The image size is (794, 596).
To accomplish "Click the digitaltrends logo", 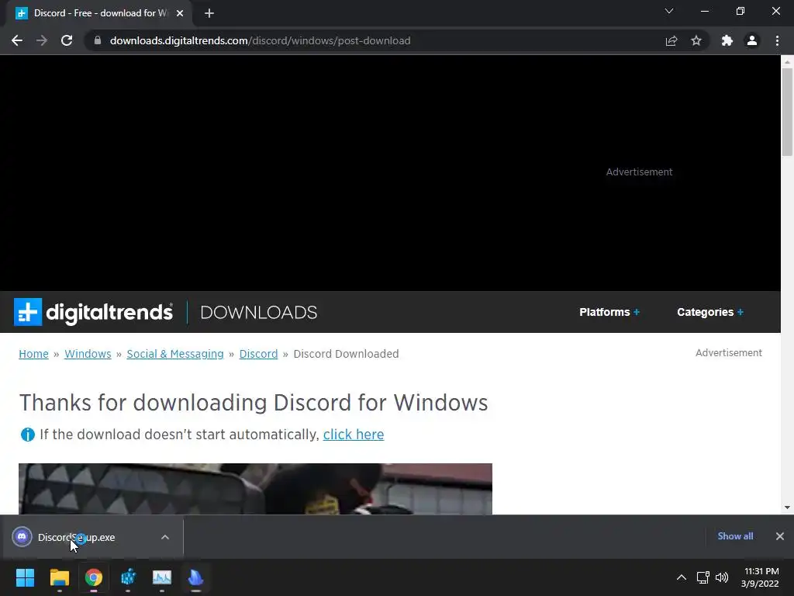I will click(93, 312).
